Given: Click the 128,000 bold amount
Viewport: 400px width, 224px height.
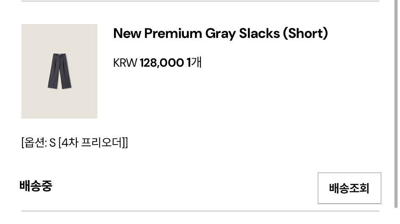Looking at the screenshot, I should coord(161,63).
